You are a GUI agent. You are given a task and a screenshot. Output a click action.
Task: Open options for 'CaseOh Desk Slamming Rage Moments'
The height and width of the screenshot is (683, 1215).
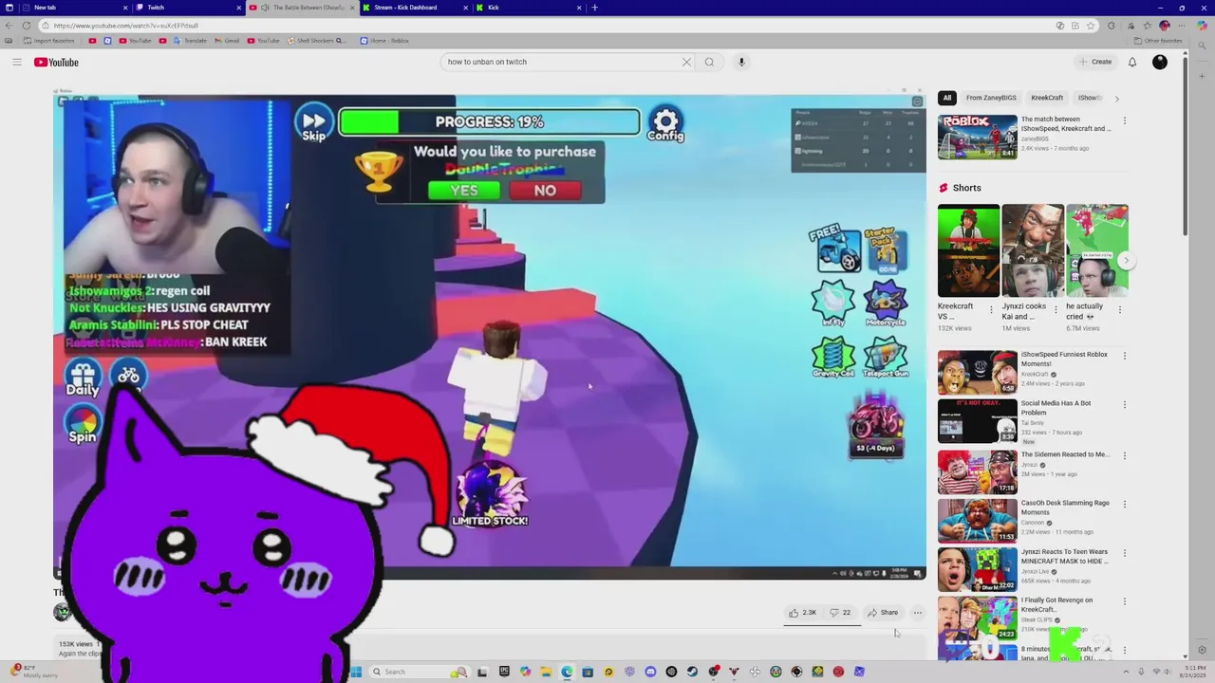pyautogui.click(x=1125, y=504)
